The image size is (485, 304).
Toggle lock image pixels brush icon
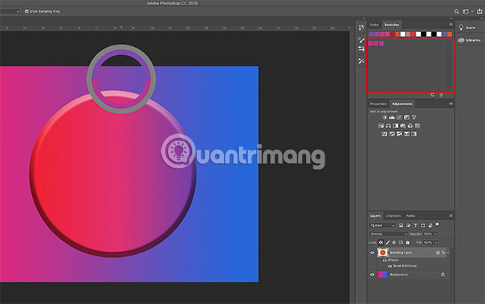click(387, 242)
